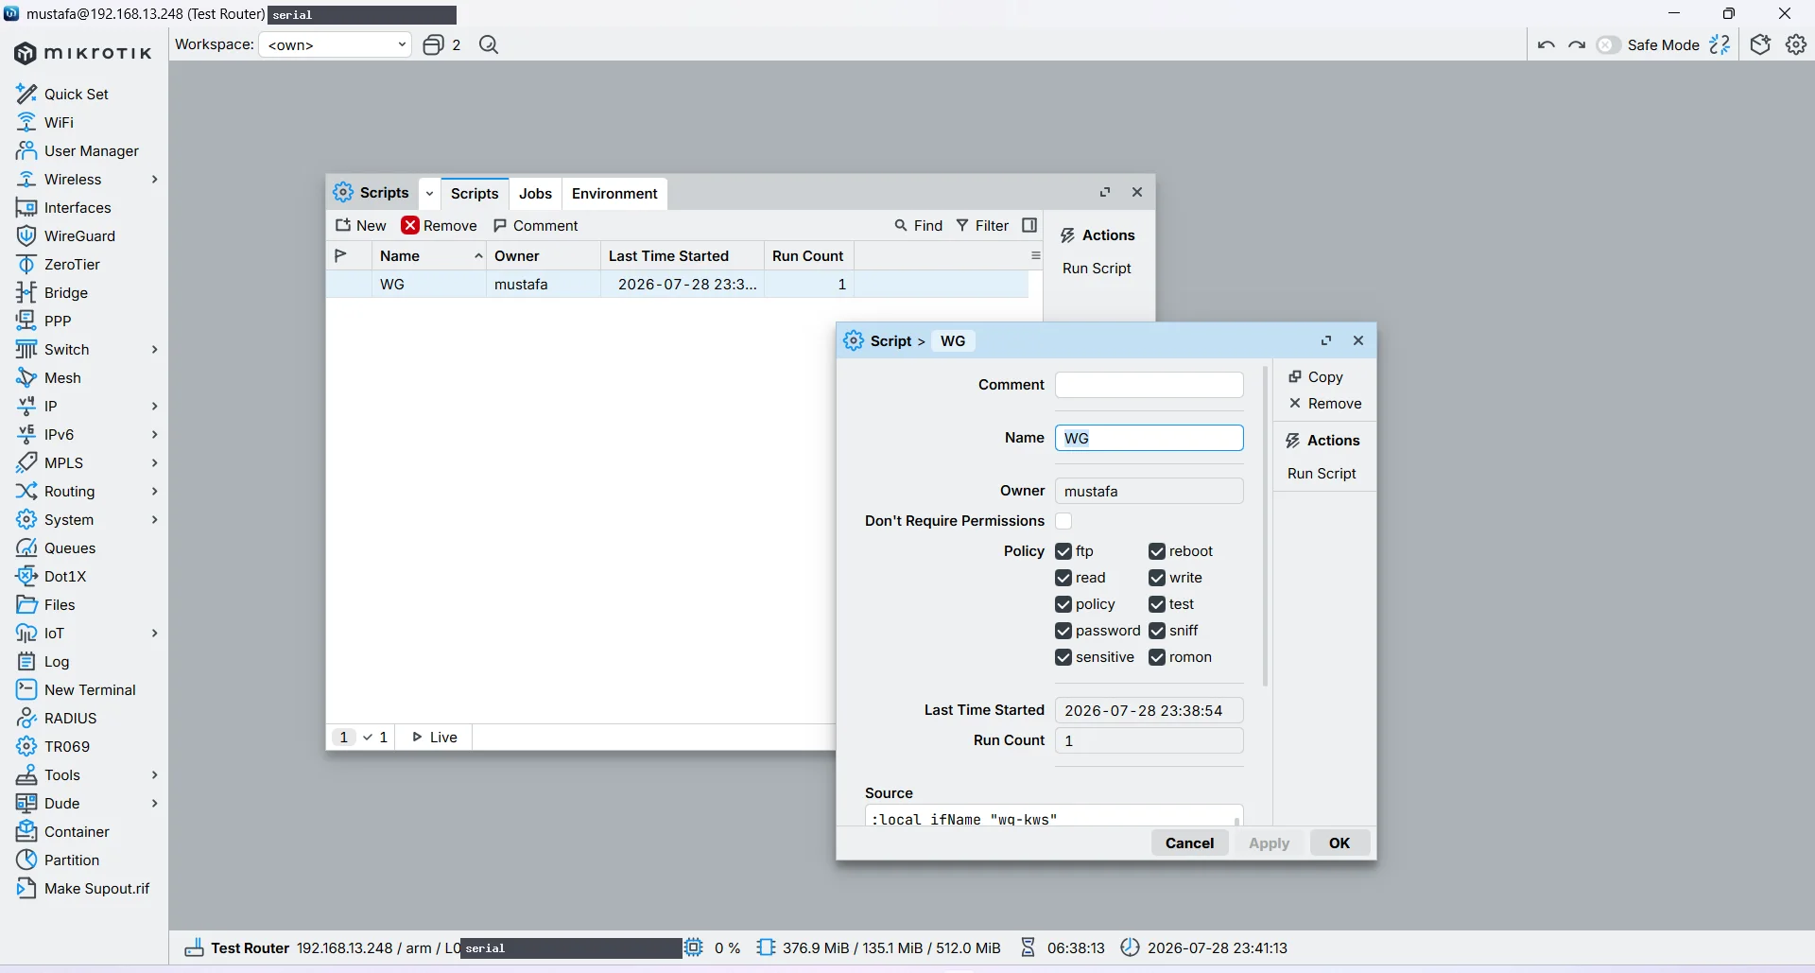This screenshot has width=1815, height=973.
Task: Click the undo arrow in the top toolbar
Action: pyautogui.click(x=1547, y=44)
